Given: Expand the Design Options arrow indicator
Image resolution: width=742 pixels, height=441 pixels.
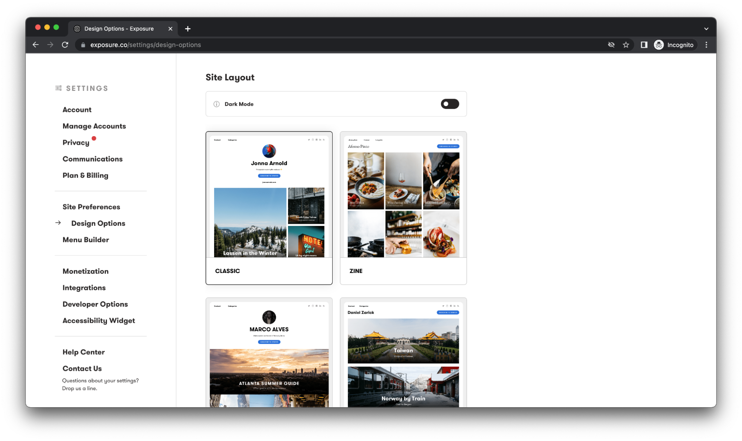Looking at the screenshot, I should point(59,223).
